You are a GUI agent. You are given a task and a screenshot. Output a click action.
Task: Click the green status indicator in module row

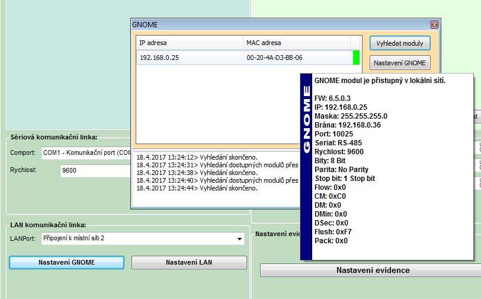(356, 58)
